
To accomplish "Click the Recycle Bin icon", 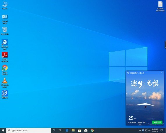I will pos(5,31).
